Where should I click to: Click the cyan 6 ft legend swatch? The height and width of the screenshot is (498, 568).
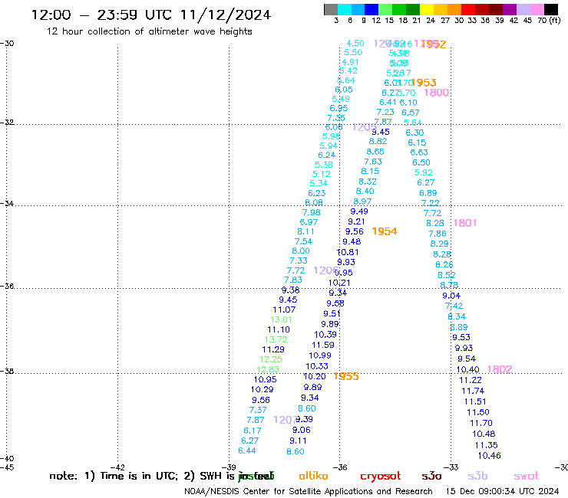(x=345, y=9)
